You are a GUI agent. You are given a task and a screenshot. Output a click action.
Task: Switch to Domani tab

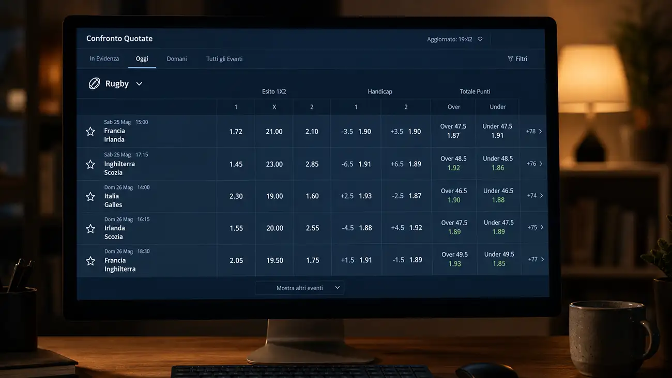(177, 59)
